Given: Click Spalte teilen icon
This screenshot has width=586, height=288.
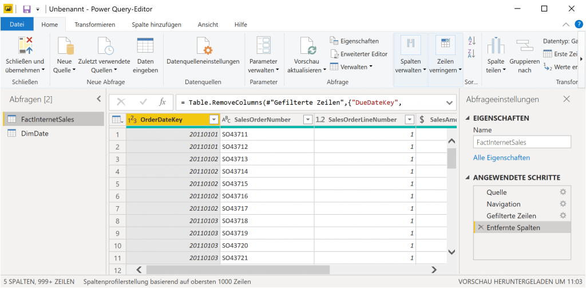Looking at the screenshot, I should coord(496,46).
